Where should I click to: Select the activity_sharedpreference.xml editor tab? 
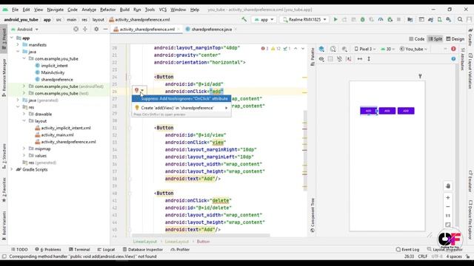pos(147,30)
